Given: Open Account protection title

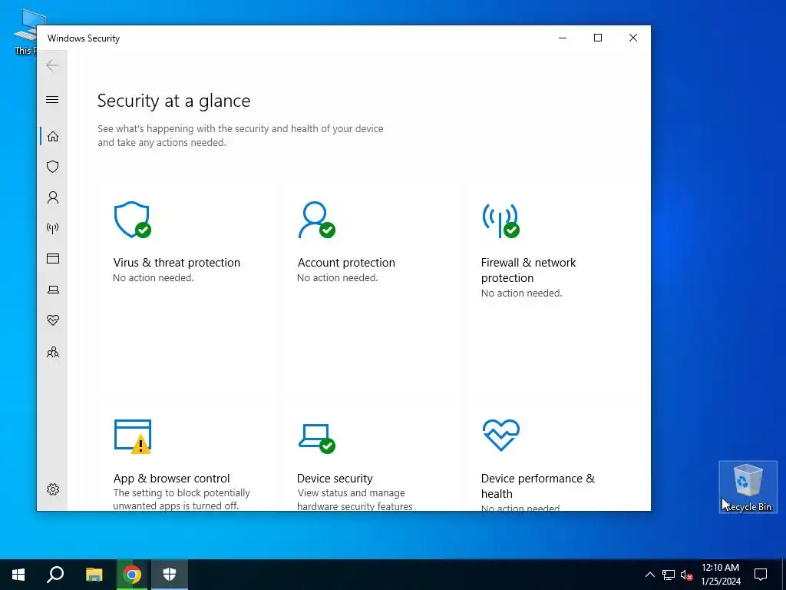Looking at the screenshot, I should [x=346, y=263].
